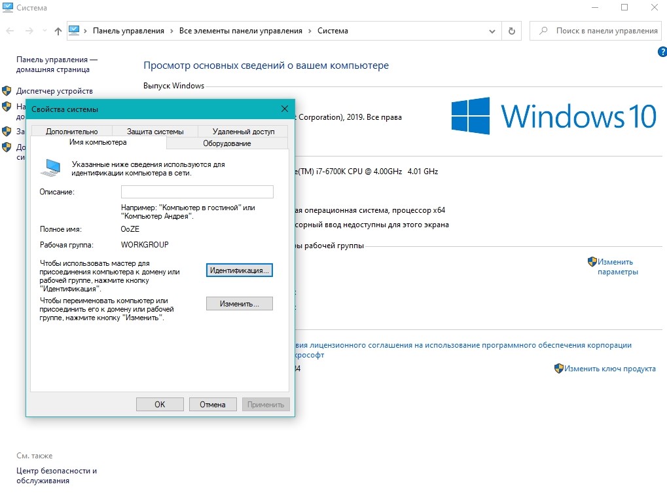Image resolution: width=667 pixels, height=497 pixels.
Task: Open 'Изменить ключ продукта' link
Action: coord(610,369)
